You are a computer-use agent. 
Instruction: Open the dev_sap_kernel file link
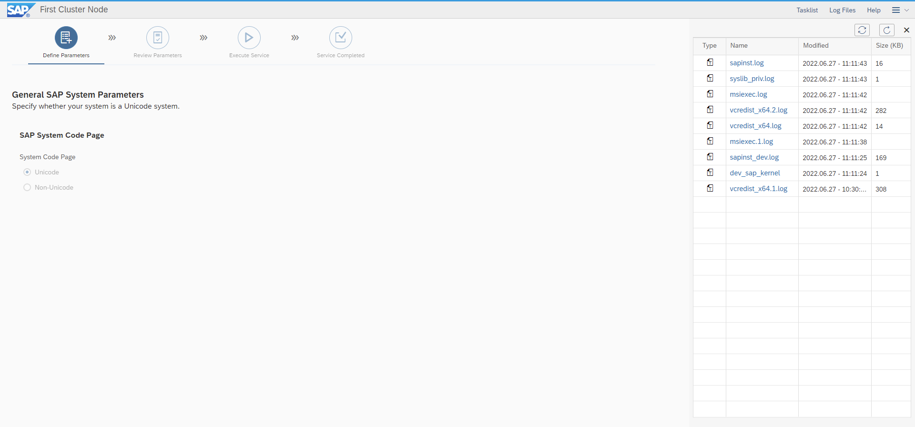pos(755,173)
